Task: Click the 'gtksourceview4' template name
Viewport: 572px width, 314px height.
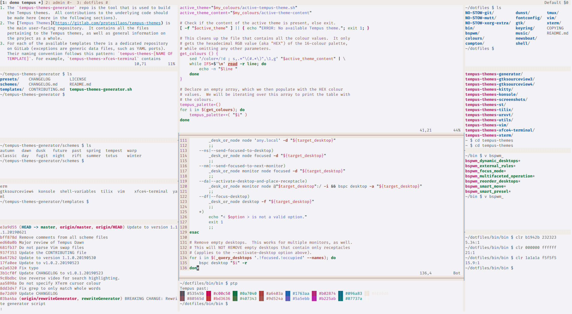Action: pos(17,192)
